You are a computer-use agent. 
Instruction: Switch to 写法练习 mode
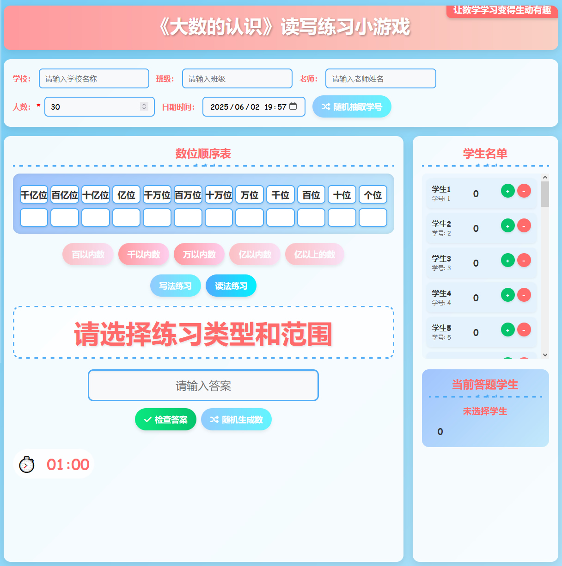tap(176, 286)
